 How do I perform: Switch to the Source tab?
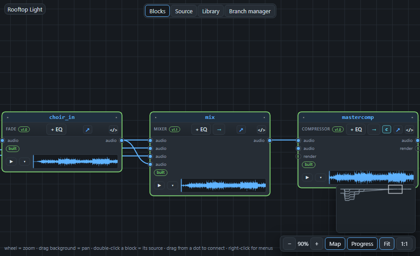(184, 11)
